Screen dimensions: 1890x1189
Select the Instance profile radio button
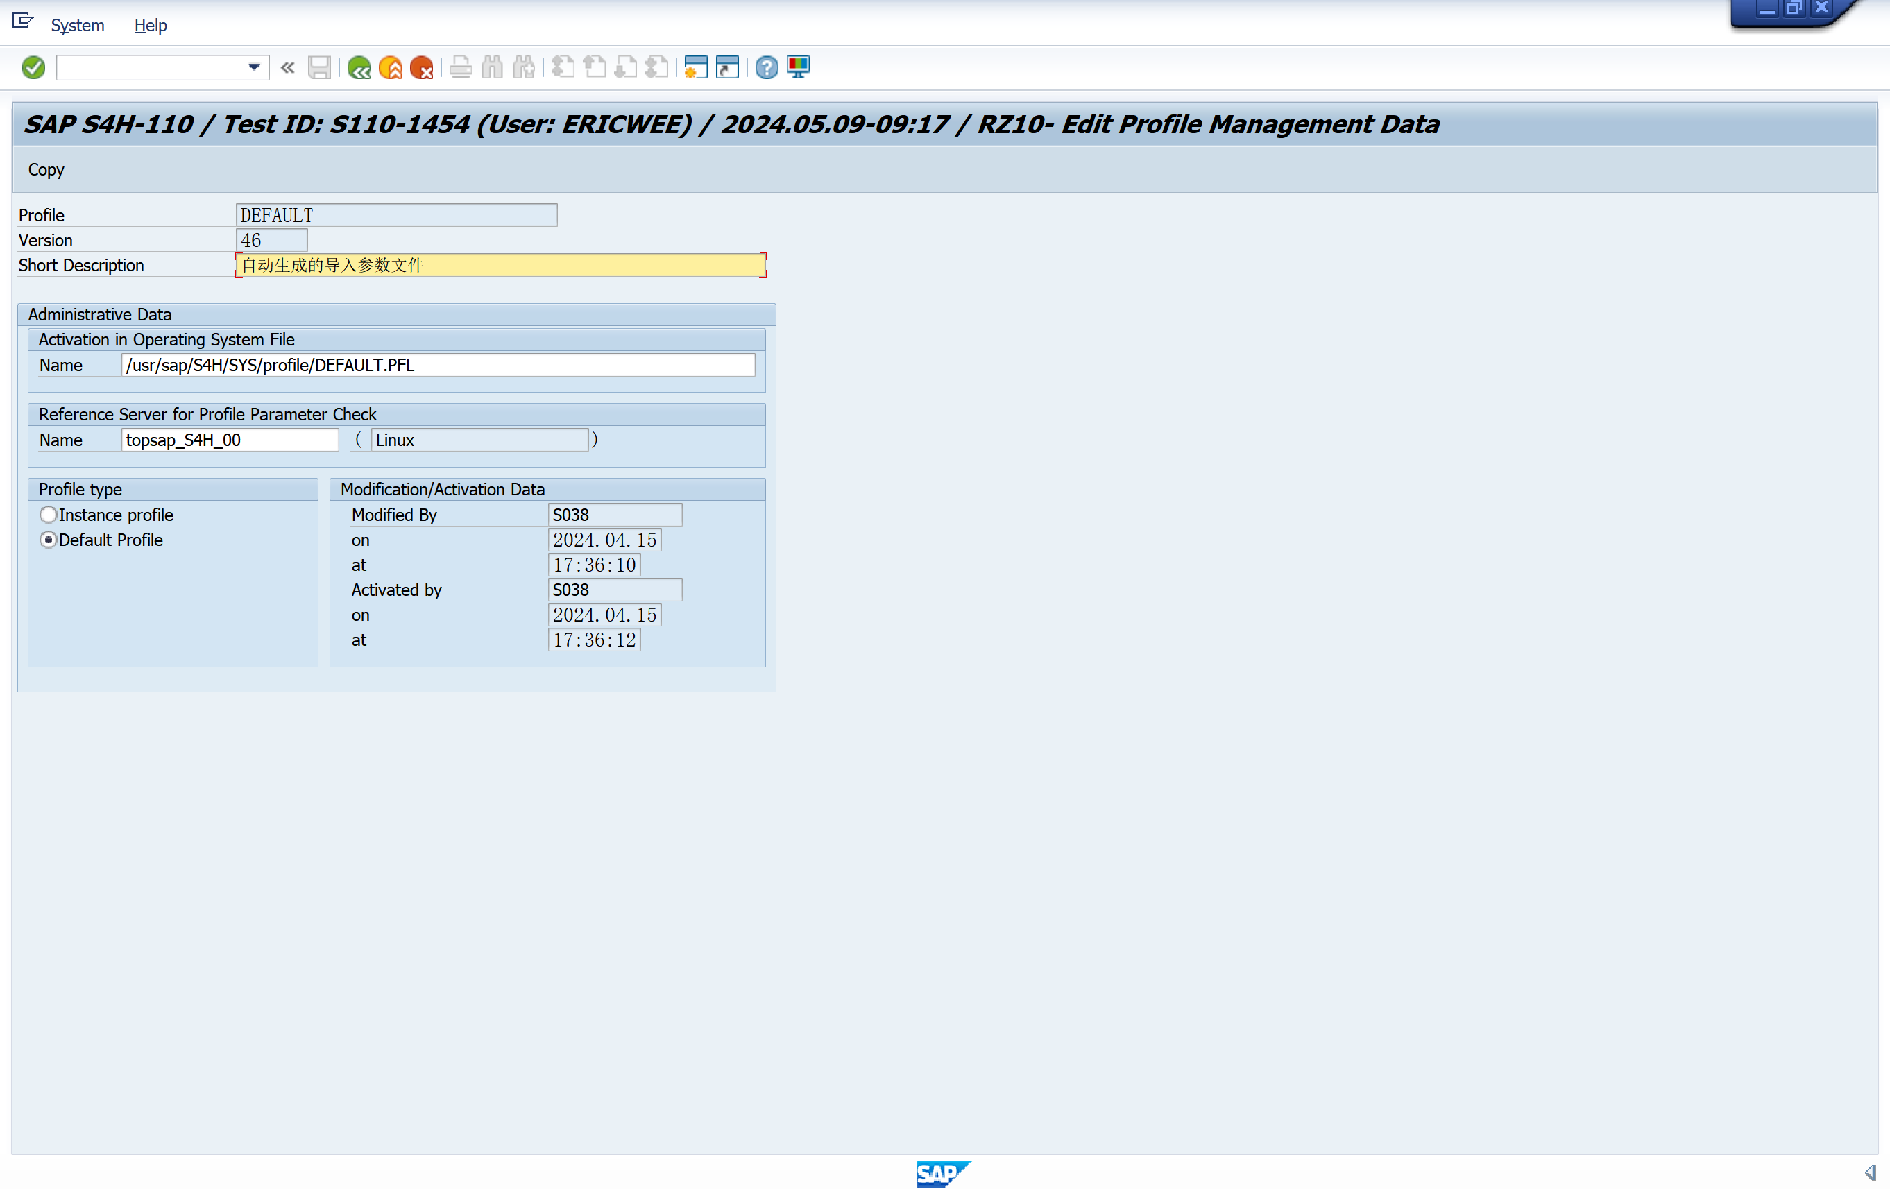[x=49, y=515]
